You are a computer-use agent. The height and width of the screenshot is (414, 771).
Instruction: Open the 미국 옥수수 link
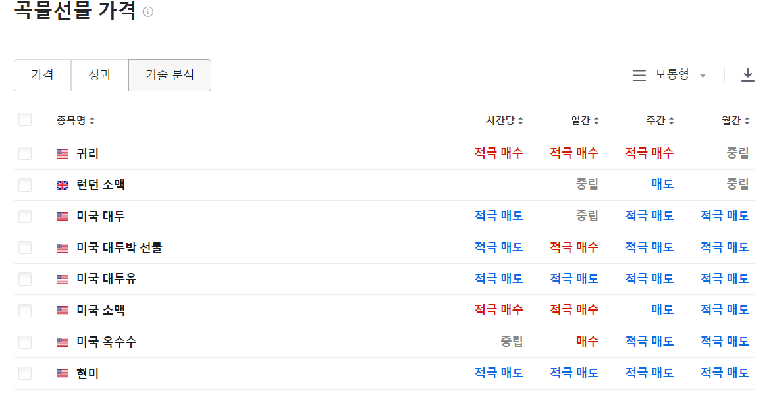pos(106,342)
